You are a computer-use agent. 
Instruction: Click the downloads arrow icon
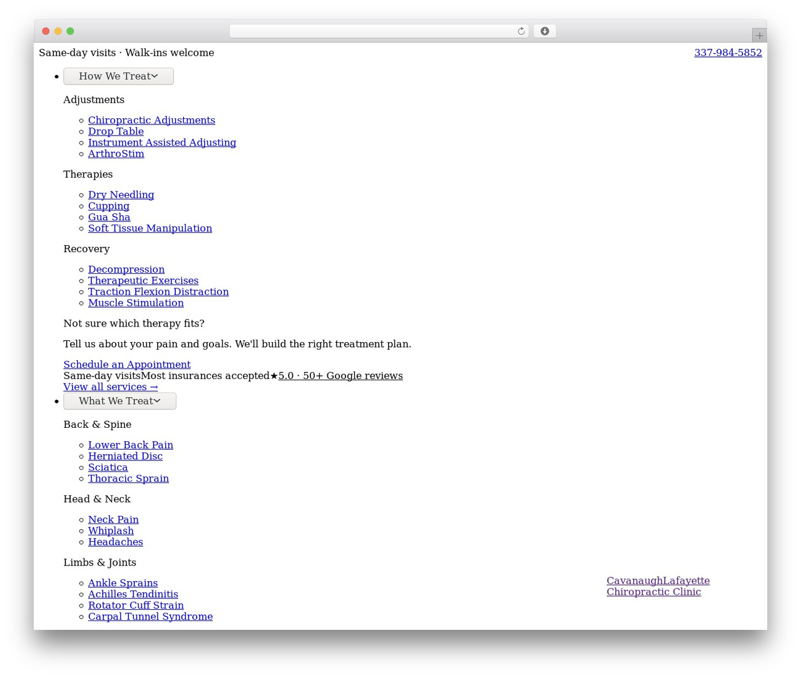544,31
